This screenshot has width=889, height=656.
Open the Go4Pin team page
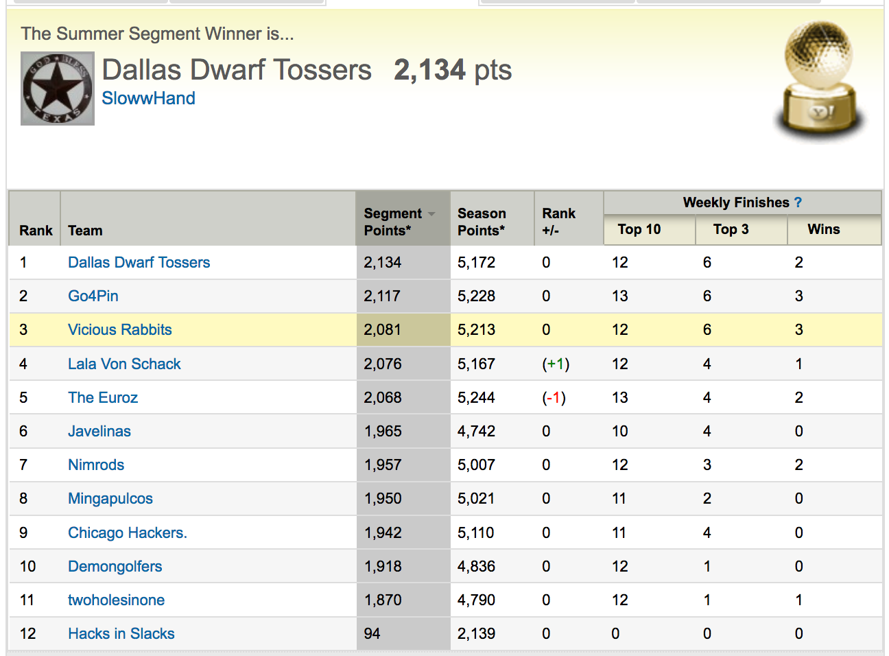tap(93, 296)
